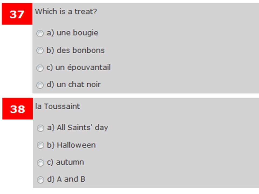259x194 pixels.
Task: Select radio button for une bougie
Action: (x=40, y=33)
